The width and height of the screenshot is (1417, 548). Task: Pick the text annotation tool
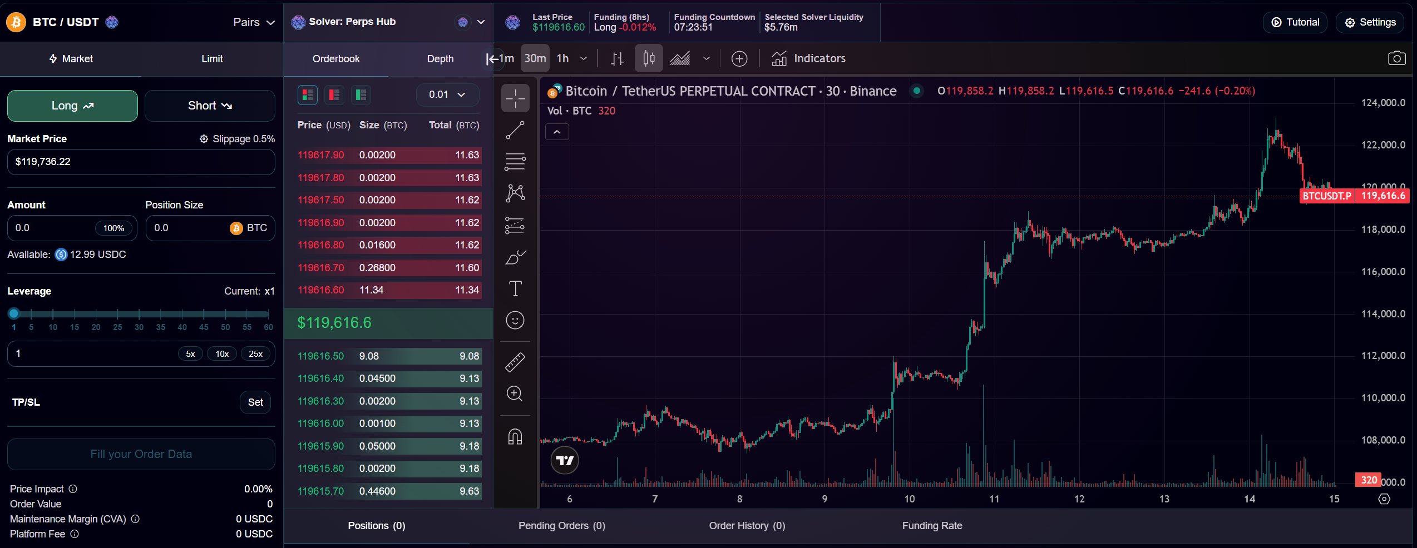515,288
